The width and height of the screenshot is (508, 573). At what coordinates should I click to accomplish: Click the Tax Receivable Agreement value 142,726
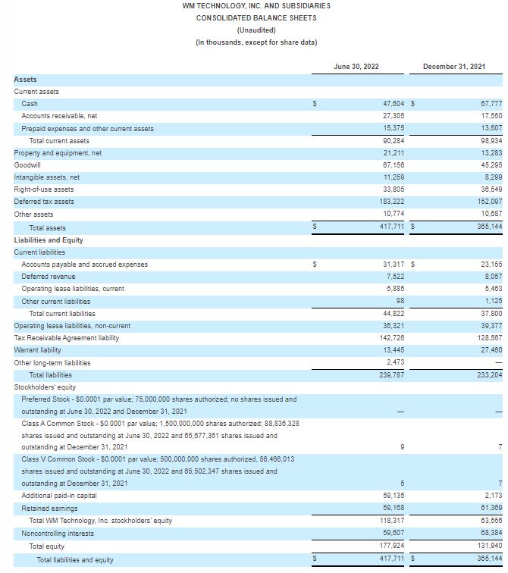click(394, 338)
